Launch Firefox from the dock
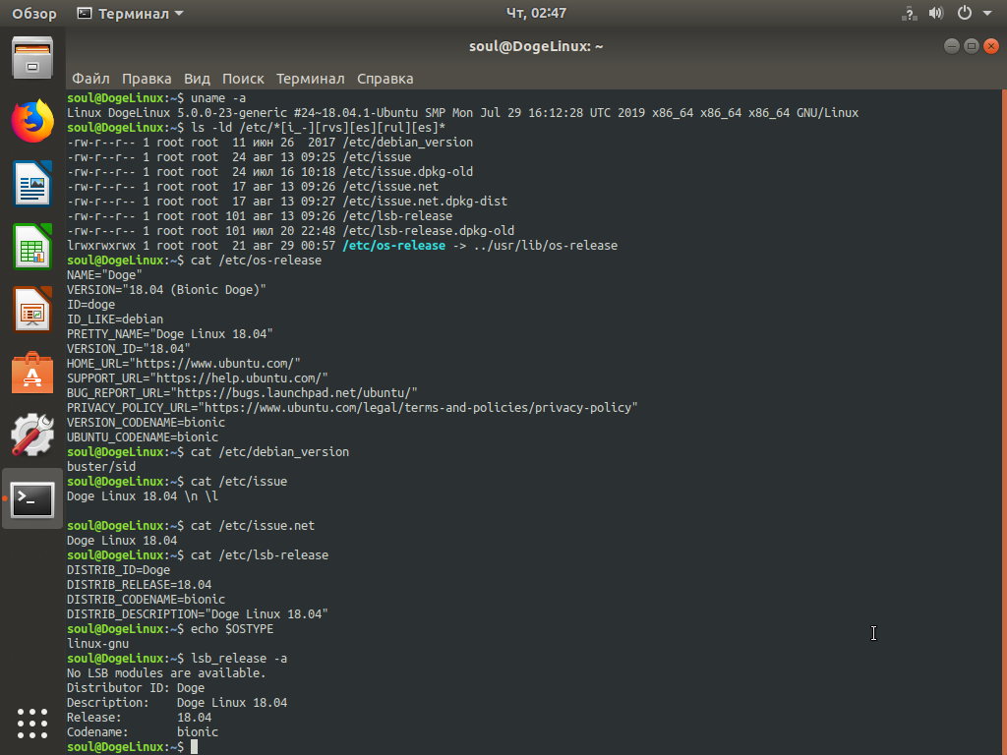1007x755 pixels. 32,121
